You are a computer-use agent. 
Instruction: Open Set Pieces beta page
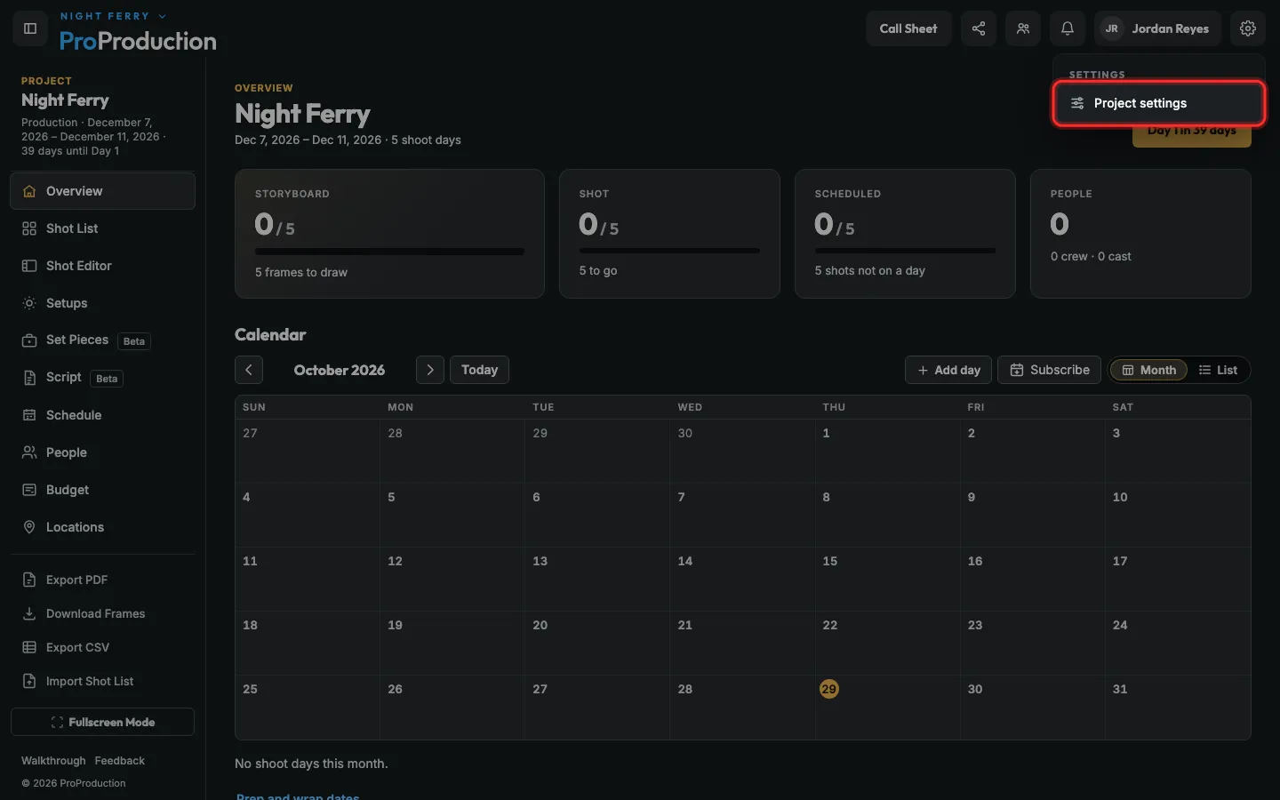click(x=102, y=340)
